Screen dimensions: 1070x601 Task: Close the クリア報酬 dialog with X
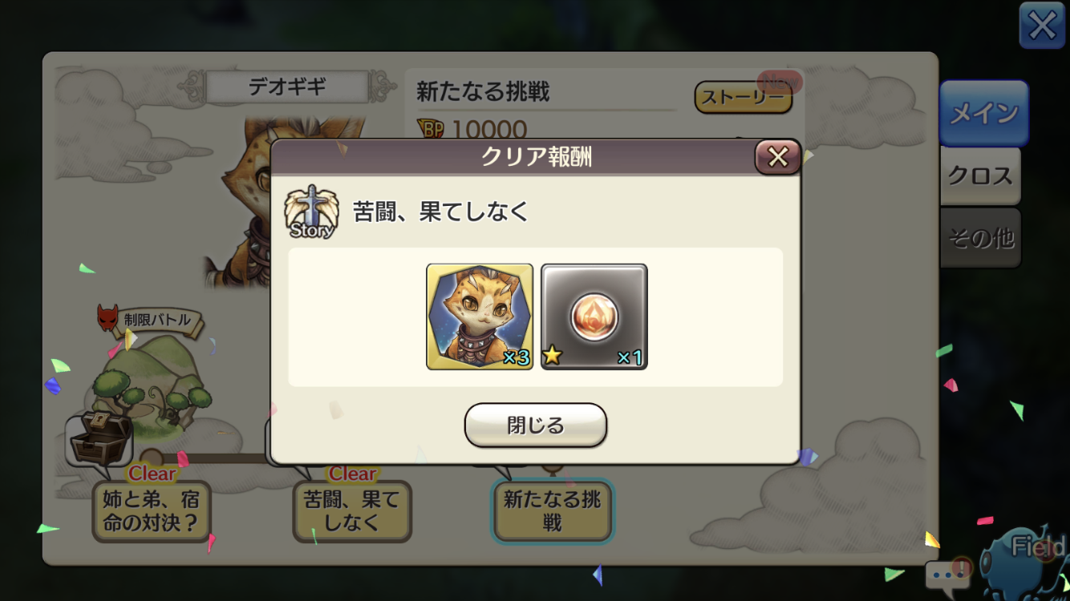pyautogui.click(x=777, y=157)
